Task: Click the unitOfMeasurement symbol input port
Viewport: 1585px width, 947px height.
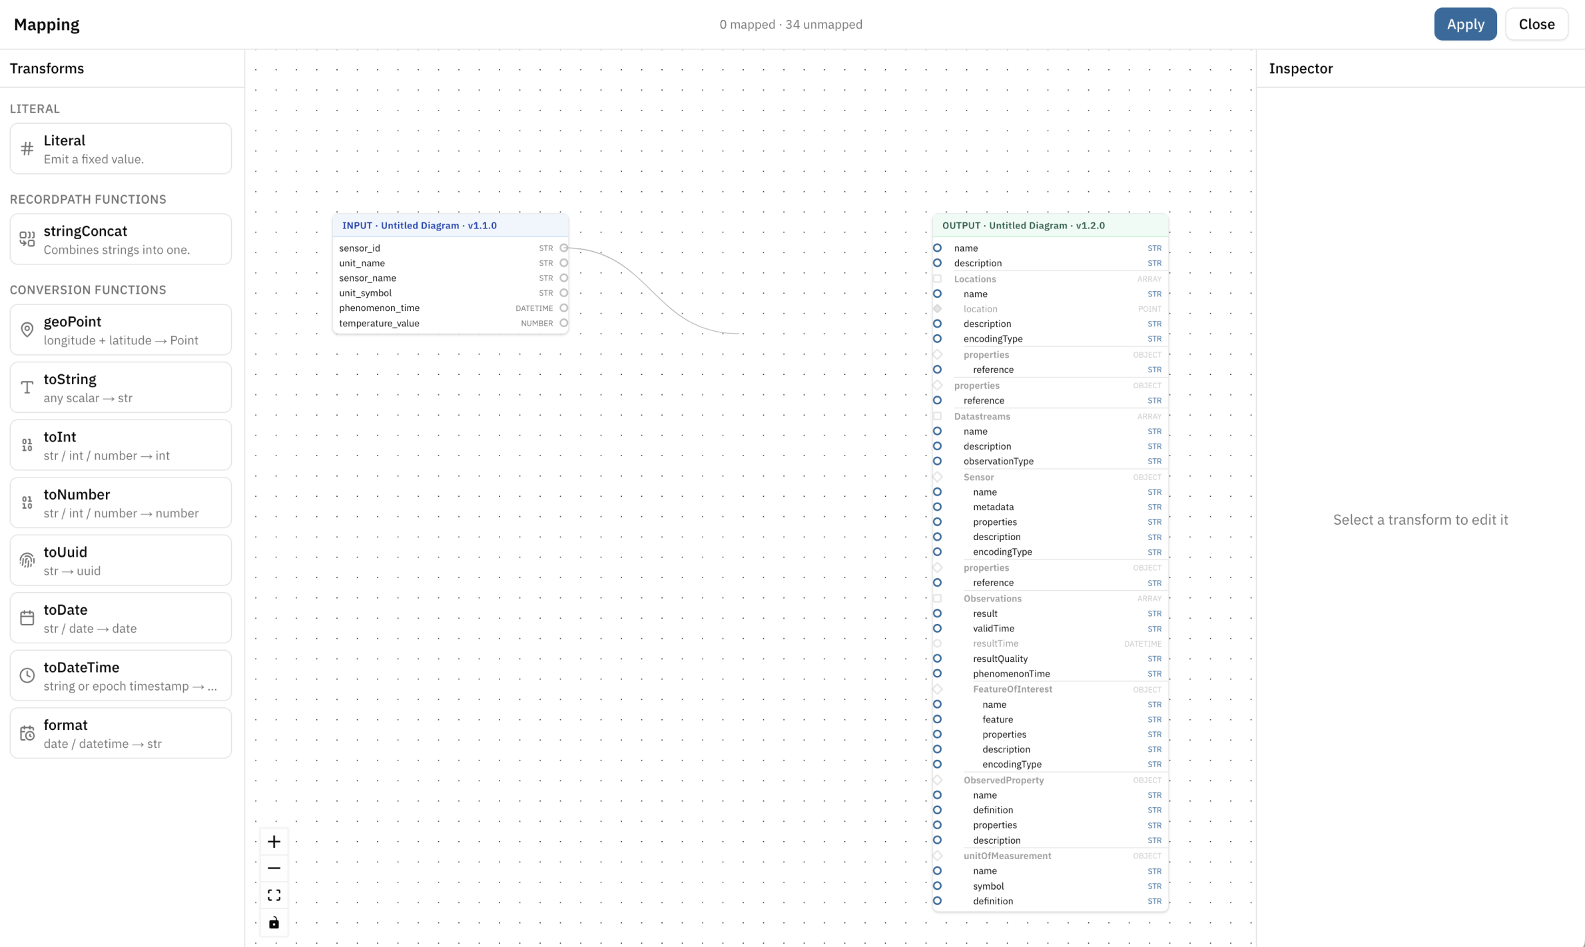Action: pos(937,886)
